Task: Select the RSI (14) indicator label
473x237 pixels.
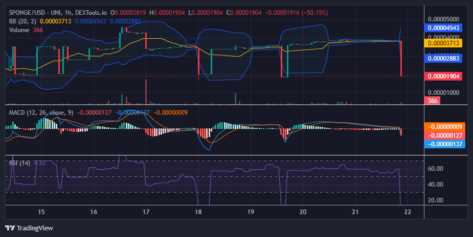Action: tap(19, 163)
